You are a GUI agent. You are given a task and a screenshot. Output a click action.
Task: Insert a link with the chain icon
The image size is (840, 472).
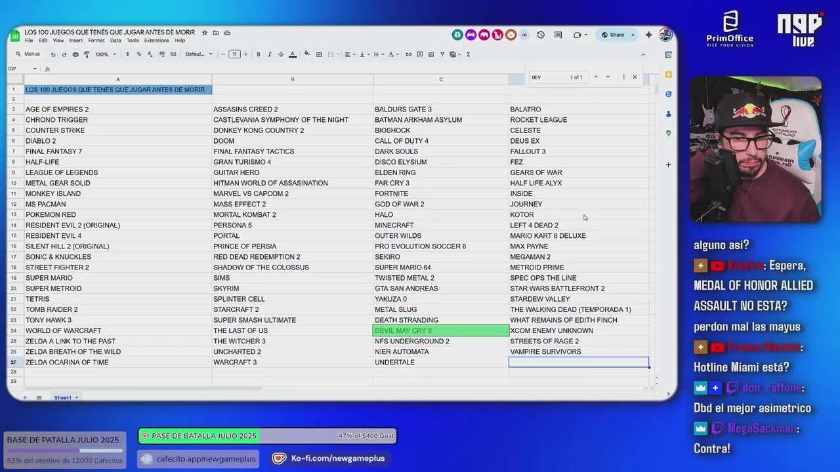(409, 54)
